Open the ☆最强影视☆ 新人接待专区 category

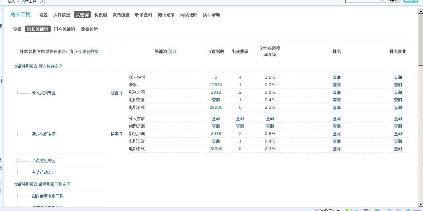click(38, 66)
